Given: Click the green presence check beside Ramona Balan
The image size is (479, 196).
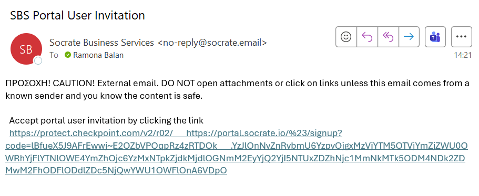Looking at the screenshot, I should click(x=68, y=55).
